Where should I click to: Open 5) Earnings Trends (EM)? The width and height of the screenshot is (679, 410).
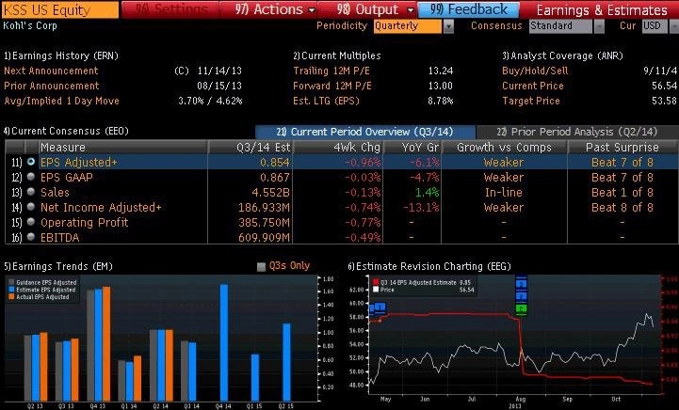[x=58, y=266]
